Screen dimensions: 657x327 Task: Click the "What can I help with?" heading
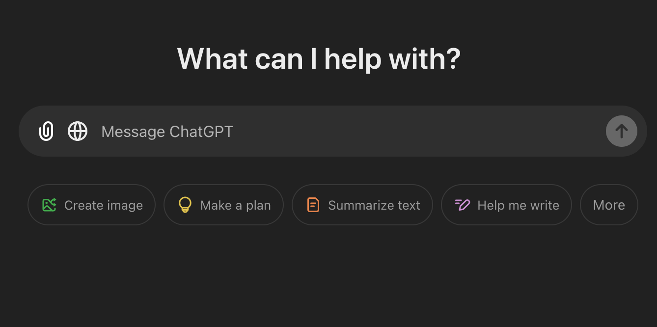[319, 59]
